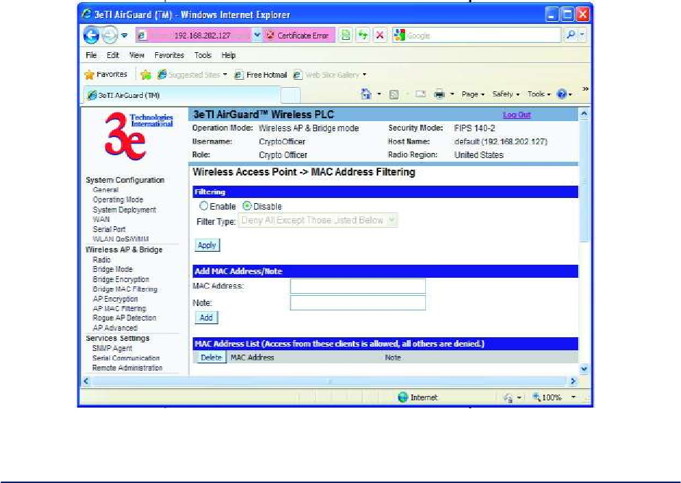This screenshot has width=681, height=483.
Task: Click the Apply button
Action: pos(207,245)
